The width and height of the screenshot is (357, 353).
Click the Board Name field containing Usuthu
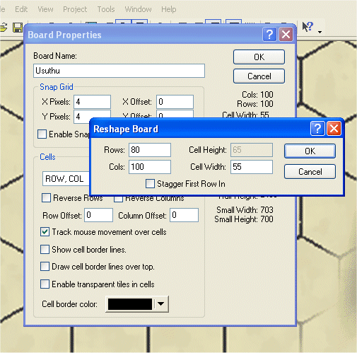click(119, 71)
